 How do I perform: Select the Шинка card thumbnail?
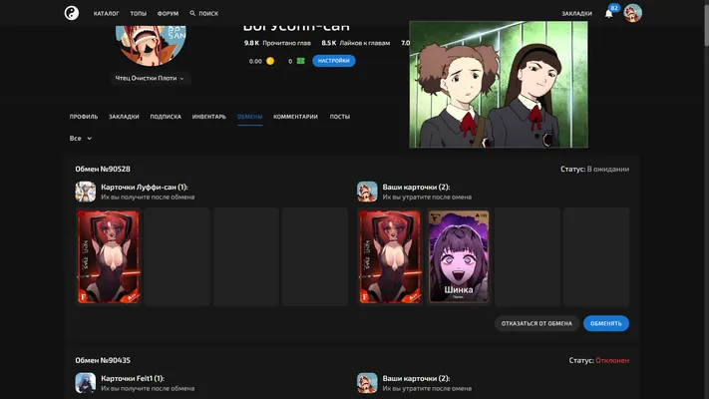(x=459, y=256)
